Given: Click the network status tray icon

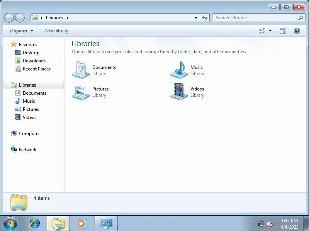Looking at the screenshot, I should [x=260, y=224].
